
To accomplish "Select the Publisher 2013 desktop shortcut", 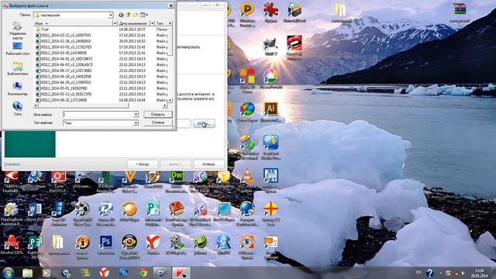I will pyautogui.click(x=35, y=246).
